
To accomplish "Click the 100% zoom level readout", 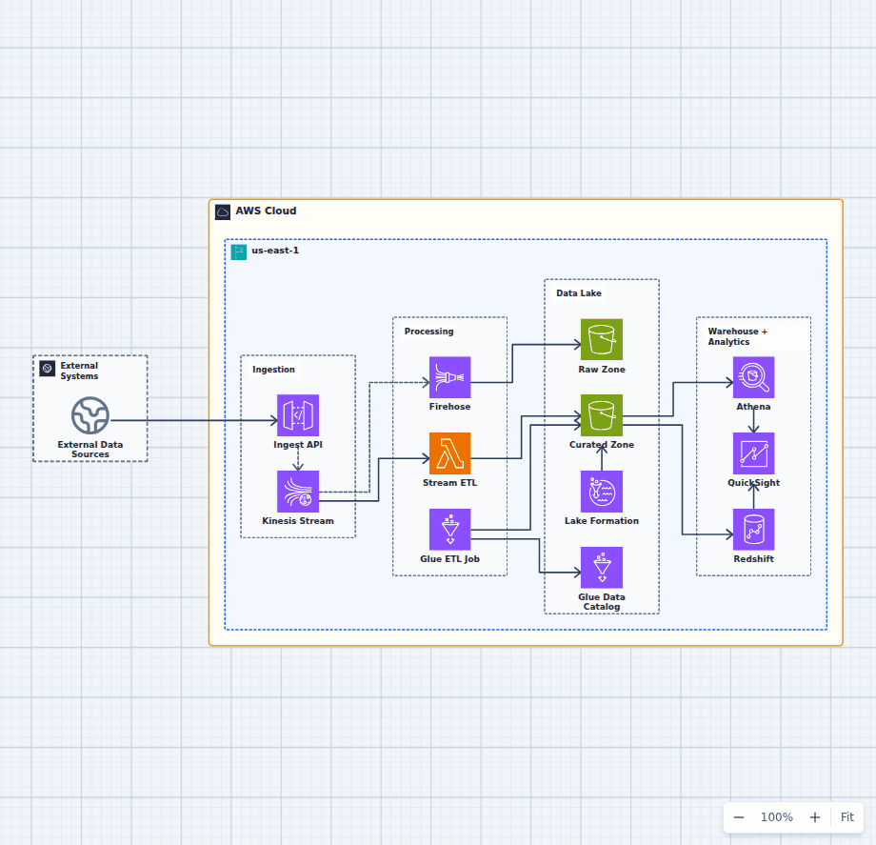I will point(777,817).
